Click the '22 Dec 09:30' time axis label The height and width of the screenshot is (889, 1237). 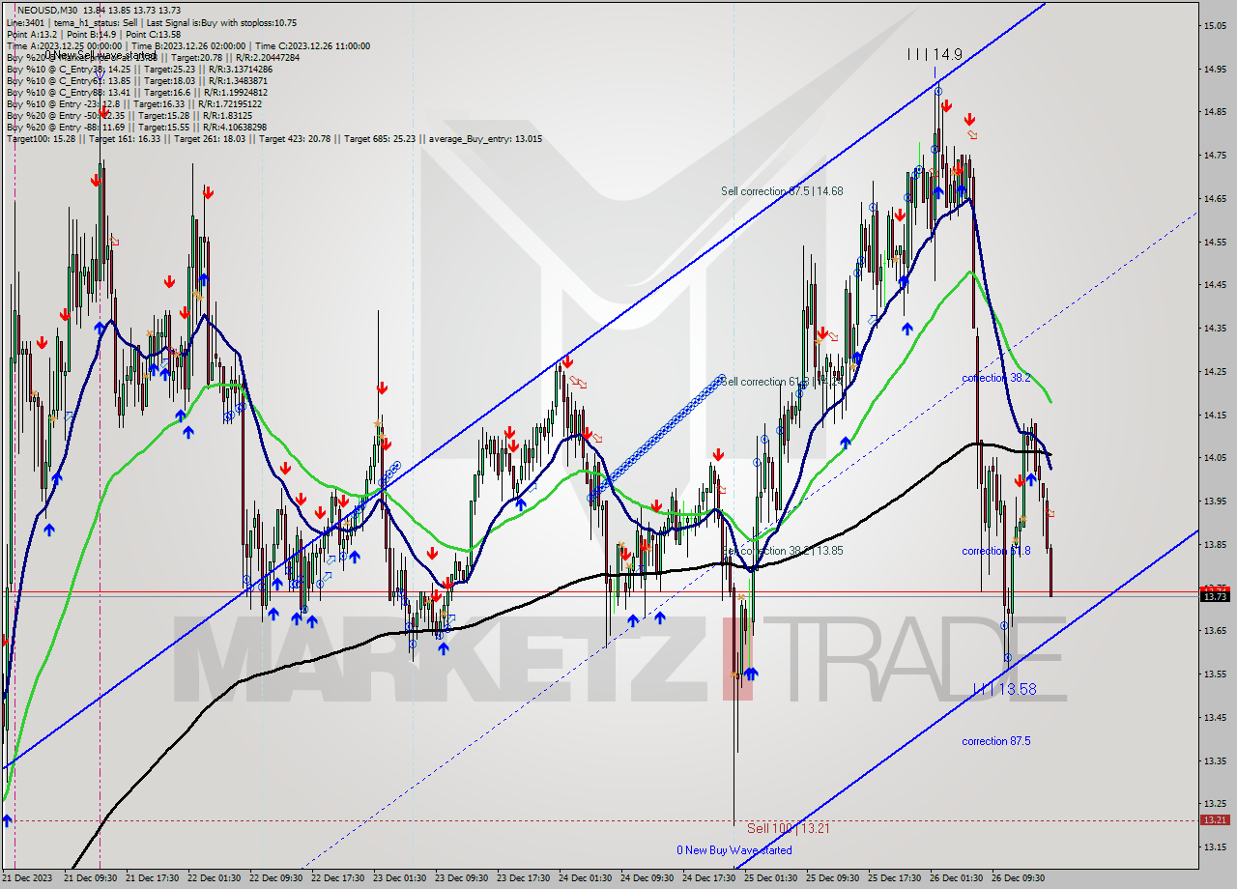(276, 878)
